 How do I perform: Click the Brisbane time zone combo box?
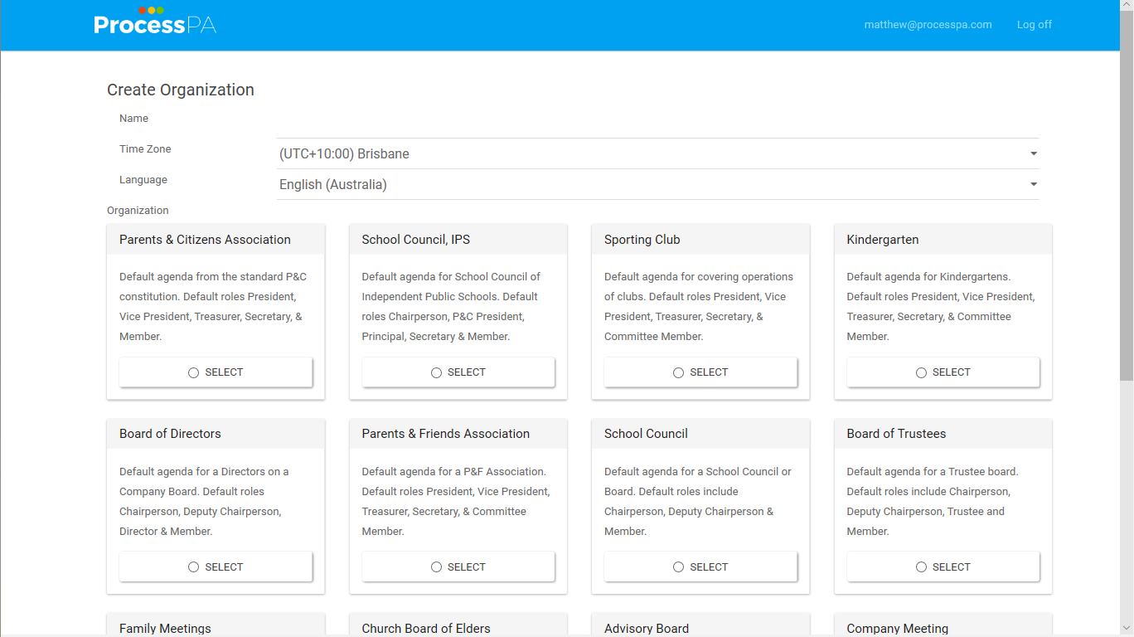pyautogui.click(x=647, y=153)
